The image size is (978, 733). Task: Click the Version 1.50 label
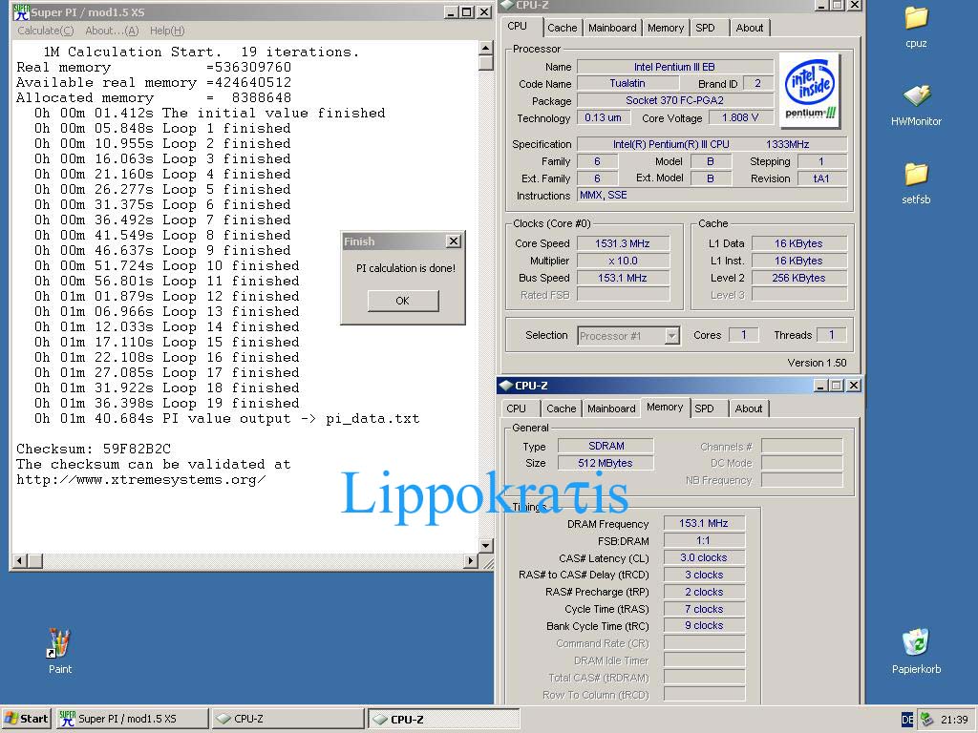(x=817, y=363)
